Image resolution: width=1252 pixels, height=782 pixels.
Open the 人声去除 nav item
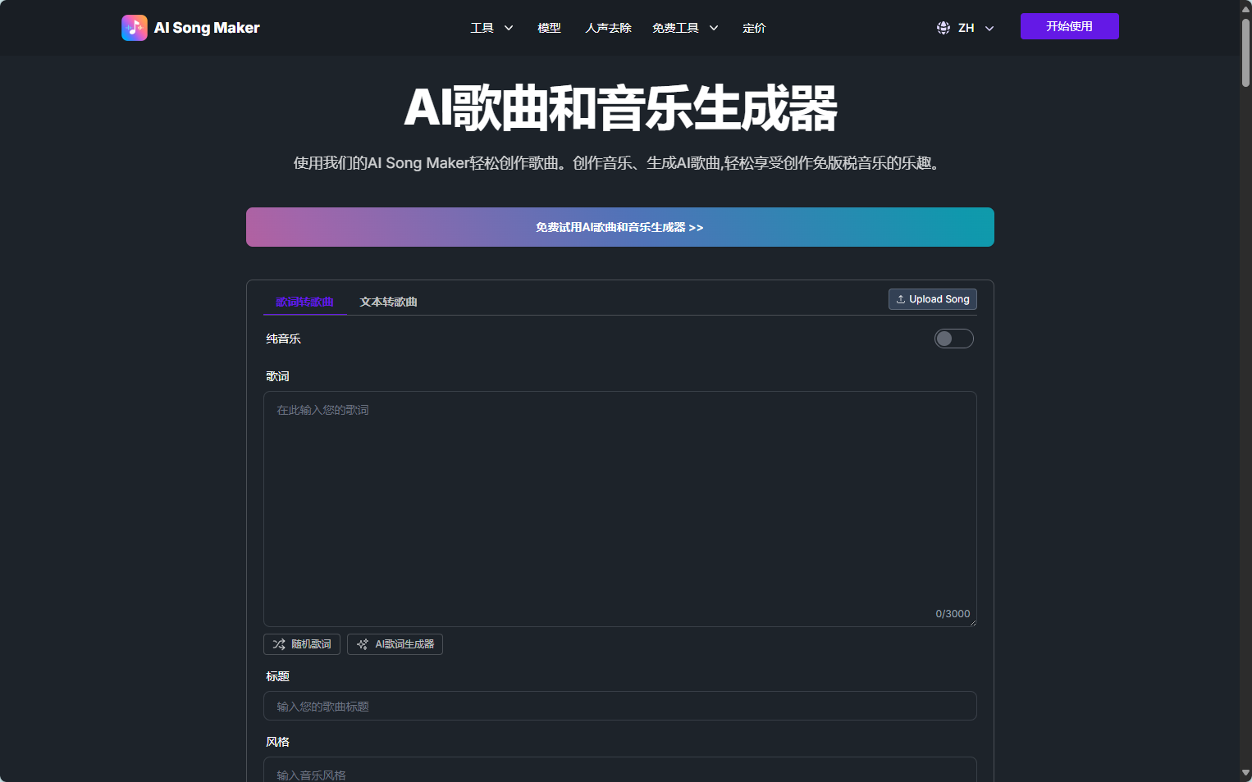point(608,28)
